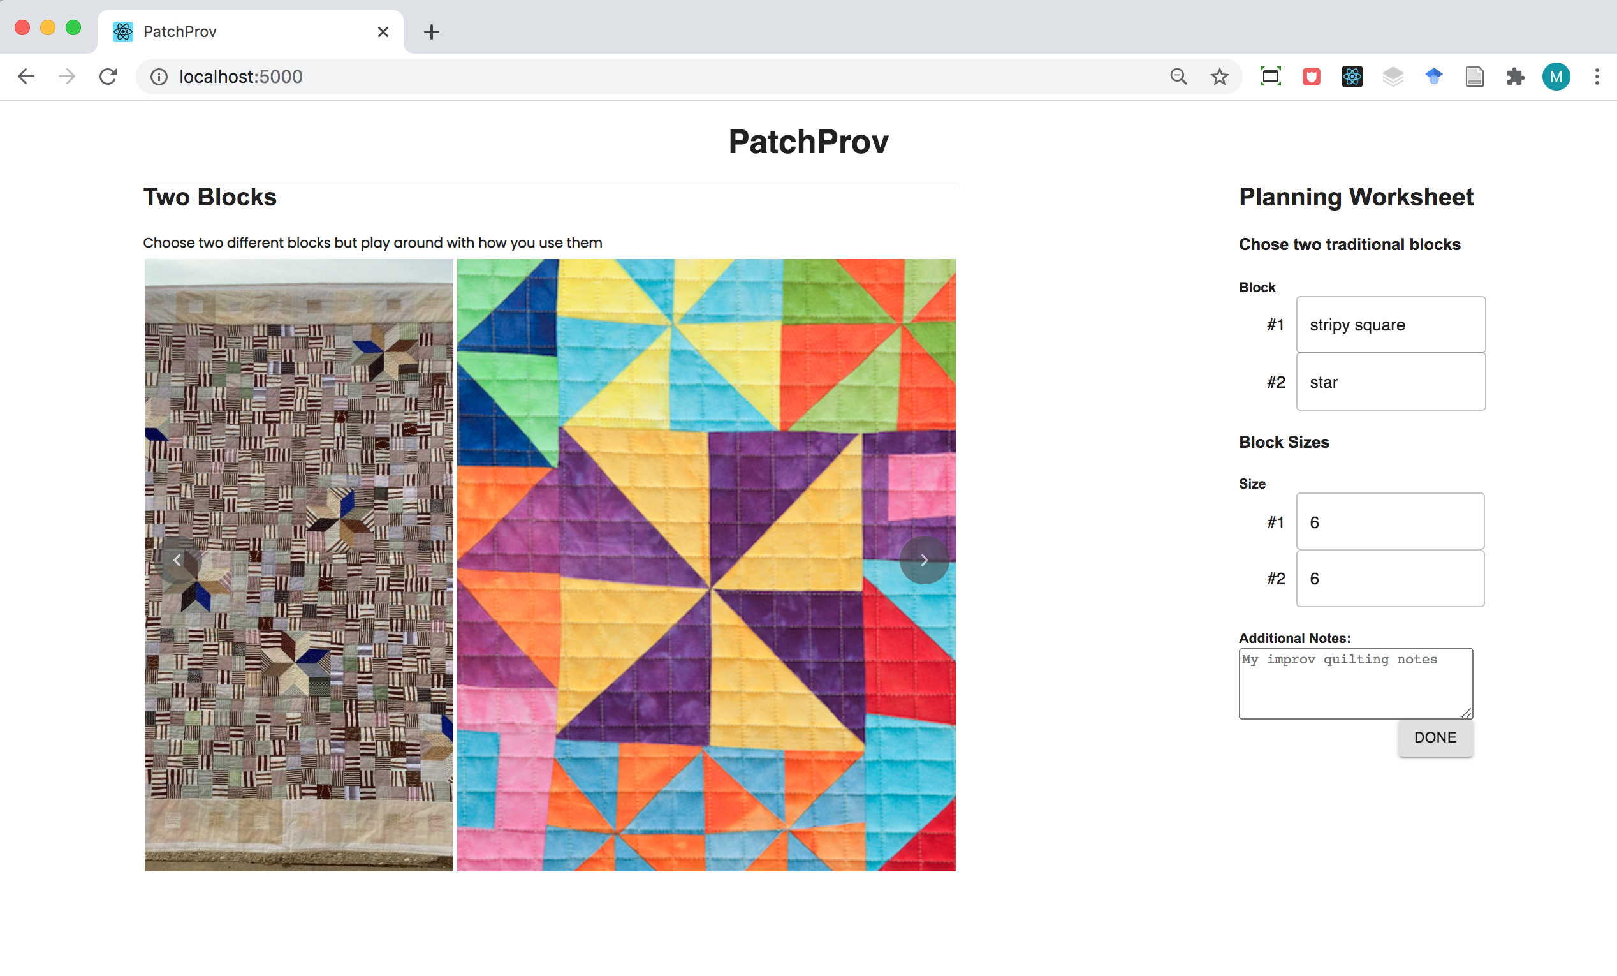Click the browser forward arrow
Image resolution: width=1617 pixels, height=976 pixels.
pos(67,77)
